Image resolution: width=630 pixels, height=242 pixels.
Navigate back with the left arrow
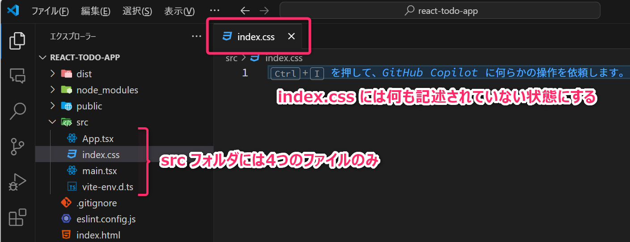tap(244, 11)
